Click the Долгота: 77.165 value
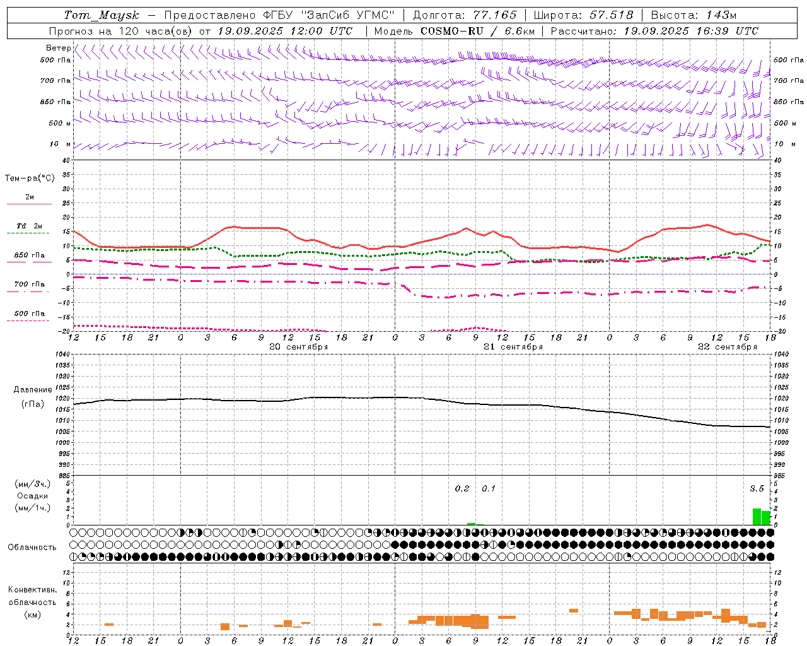The image size is (807, 646). click(x=464, y=15)
